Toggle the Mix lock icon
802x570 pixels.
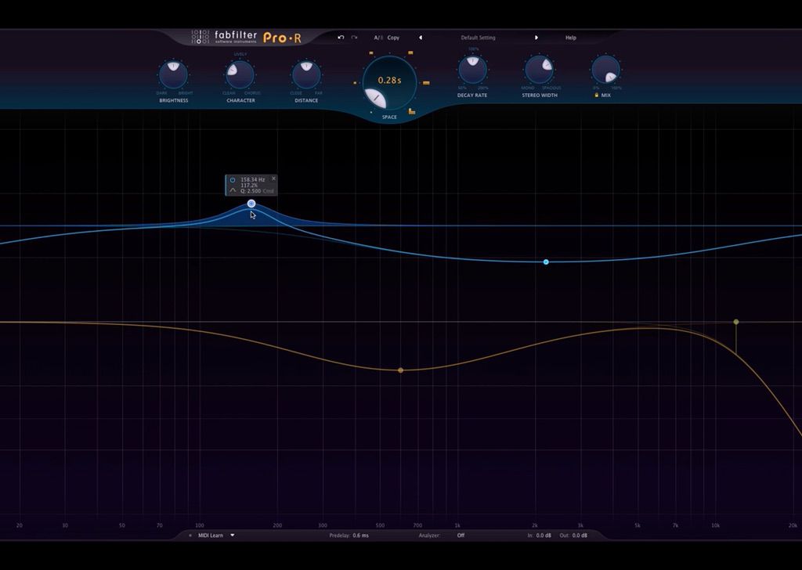point(596,95)
